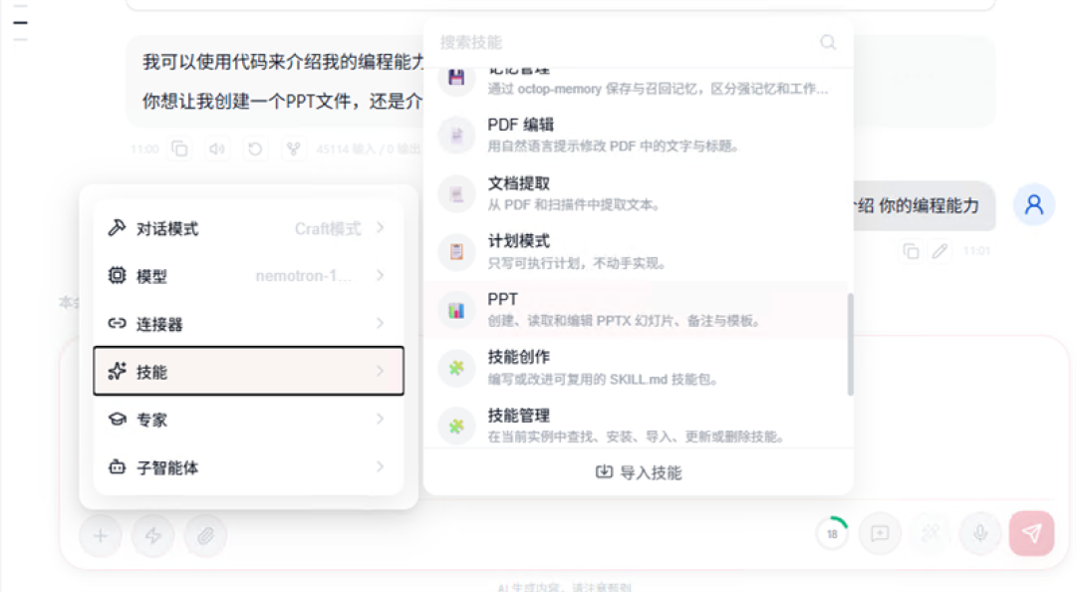Screen dimensions: 1076x592
Task: Select the 技能管理 skill
Action: coord(635,426)
